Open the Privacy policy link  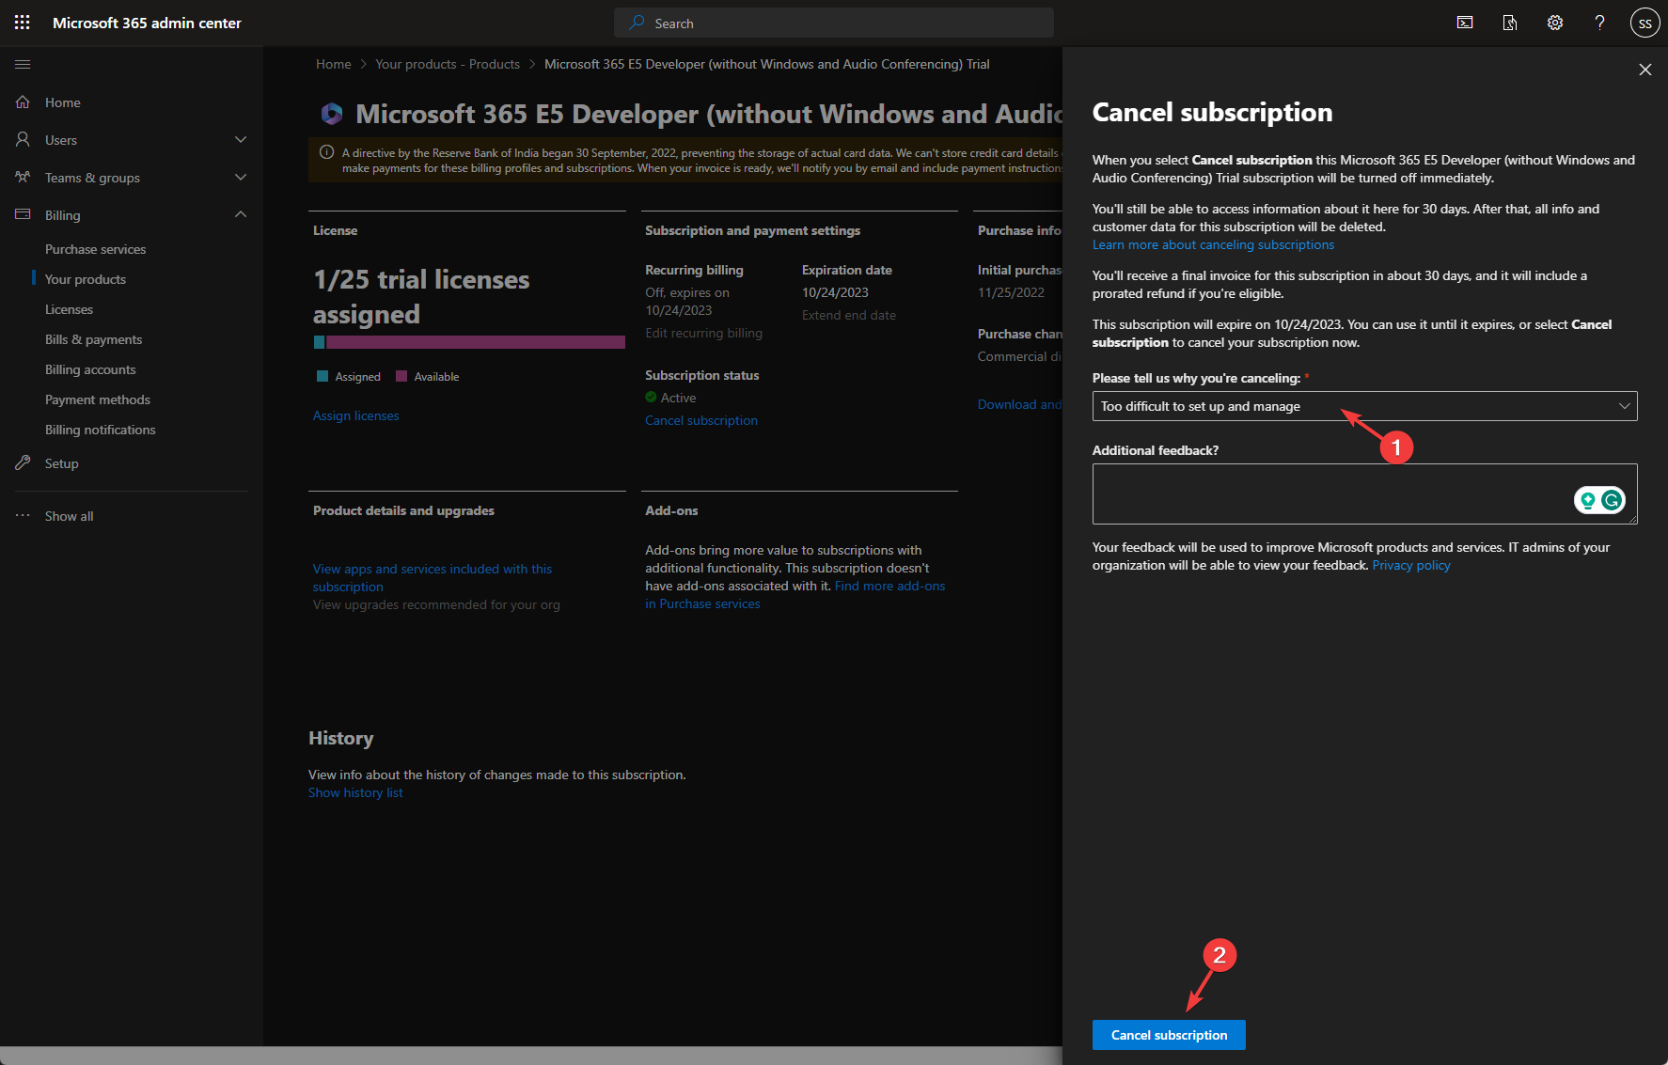pos(1411,565)
